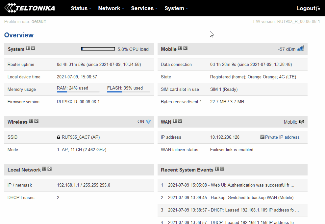Click the Failover link is enabled text
This screenshot has height=224, width=325.
(x=232, y=150)
